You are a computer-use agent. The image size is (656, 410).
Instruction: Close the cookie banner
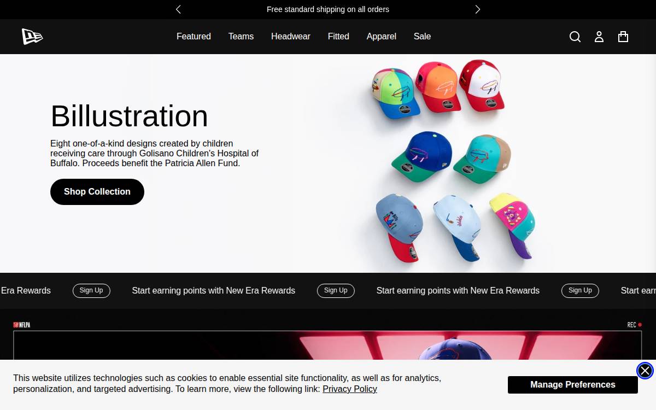(x=645, y=371)
